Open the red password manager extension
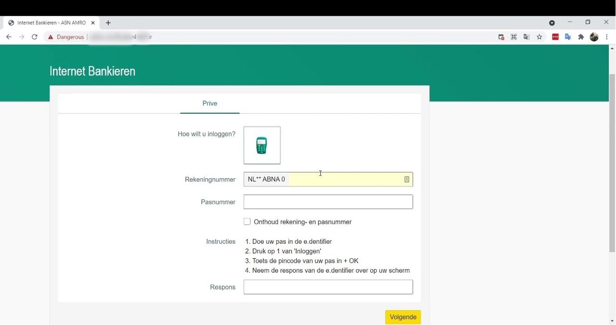 point(555,37)
